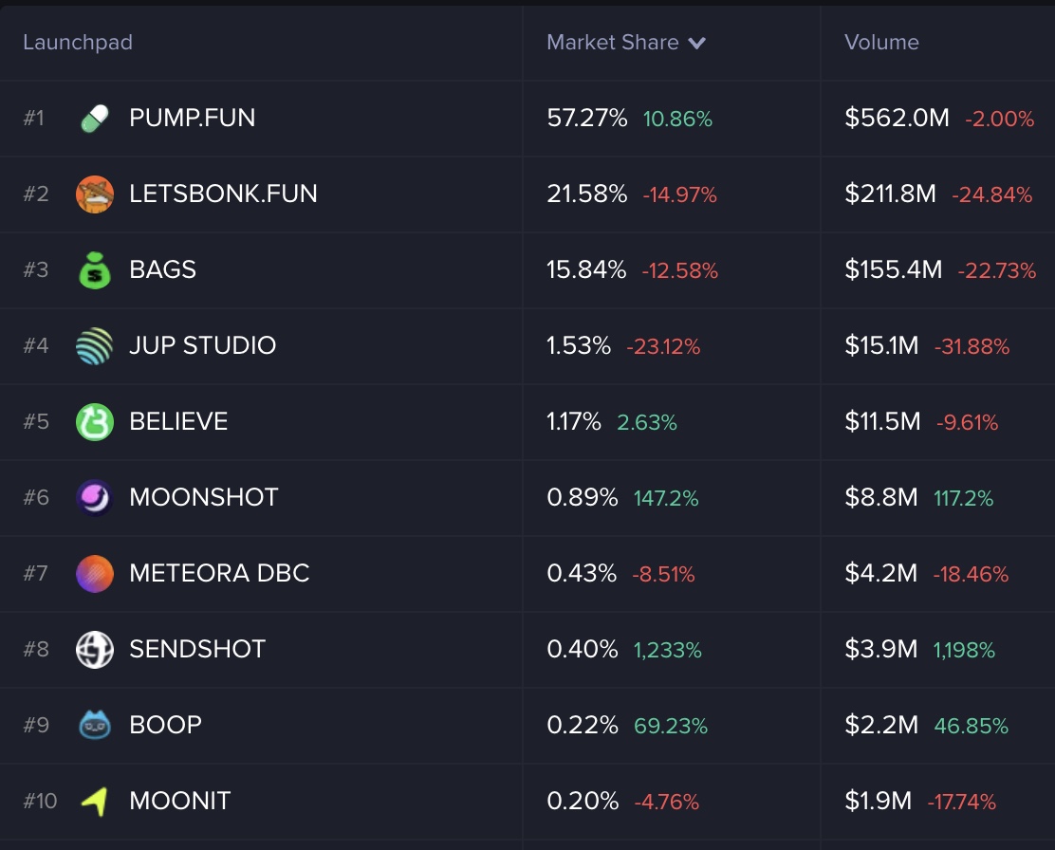This screenshot has width=1055, height=850.
Task: Click the JUP STUDIO striped icon
Action: [x=95, y=346]
